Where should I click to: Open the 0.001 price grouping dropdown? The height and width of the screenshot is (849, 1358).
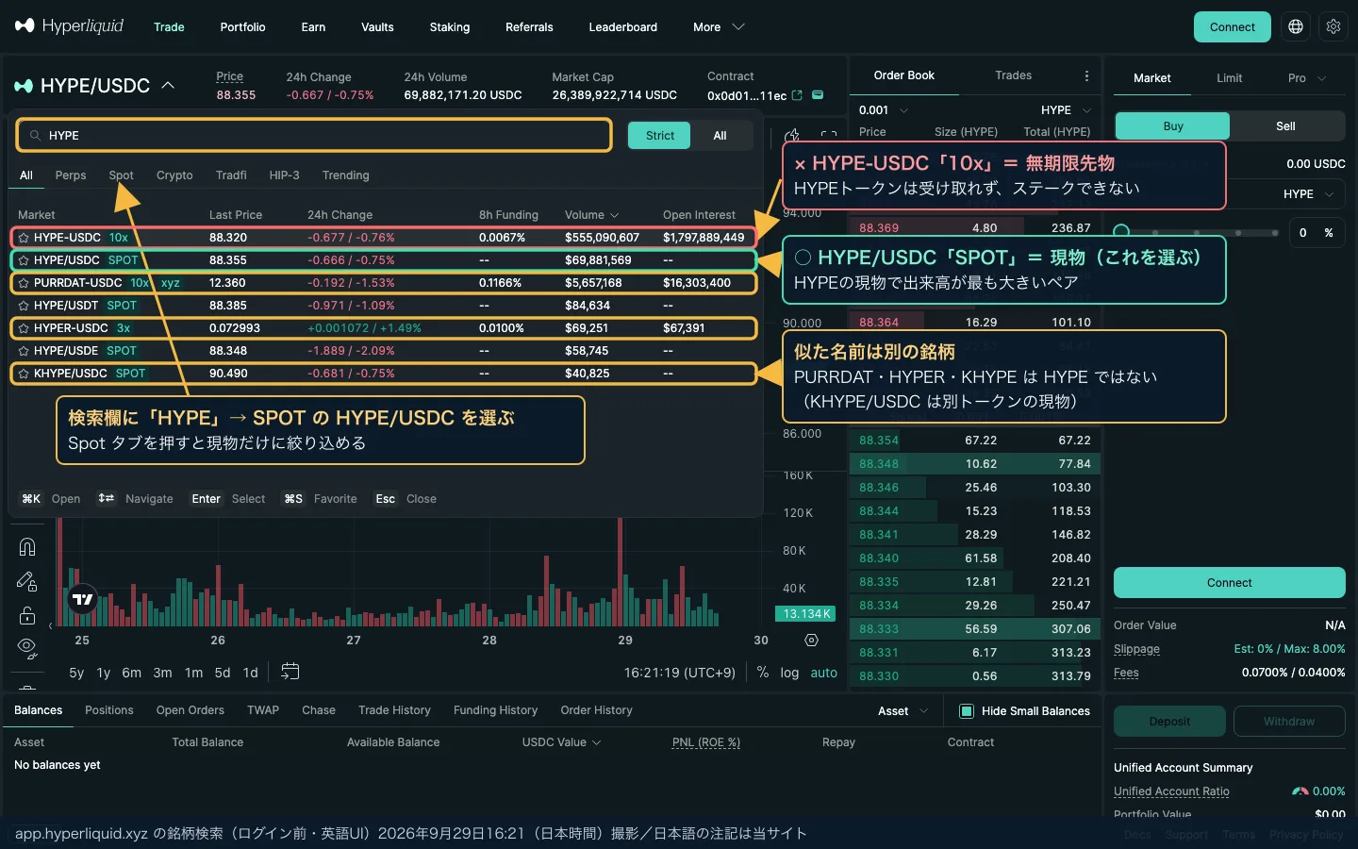coord(884,110)
